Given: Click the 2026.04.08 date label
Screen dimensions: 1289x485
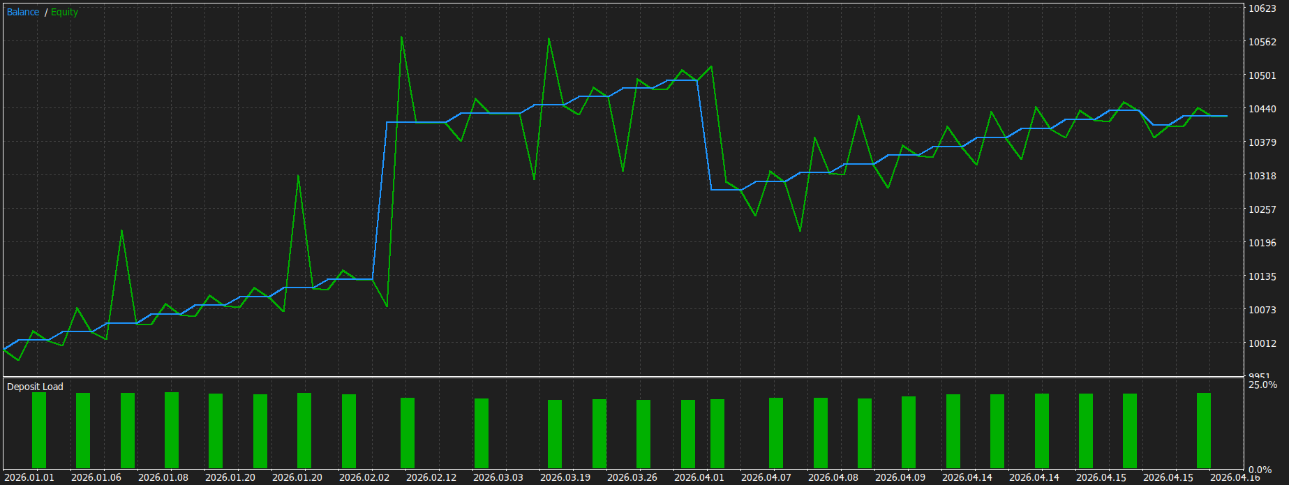Looking at the screenshot, I should pos(833,477).
